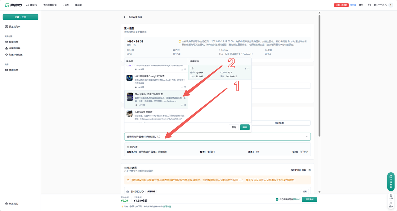Open the 文档 document icon
The image size is (397, 211).
(x=391, y=196)
